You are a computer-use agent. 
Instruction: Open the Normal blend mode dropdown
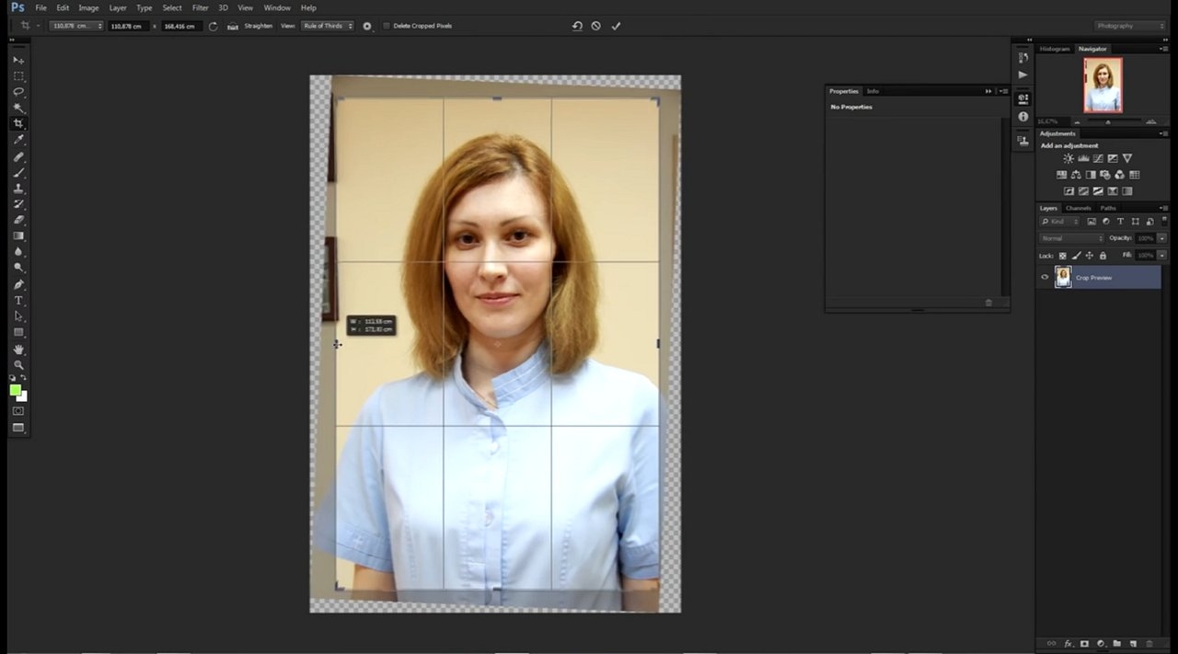(1072, 238)
